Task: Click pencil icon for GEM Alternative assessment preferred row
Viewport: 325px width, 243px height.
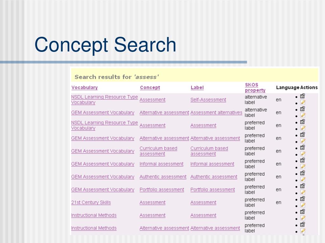Action: [x=302, y=141]
